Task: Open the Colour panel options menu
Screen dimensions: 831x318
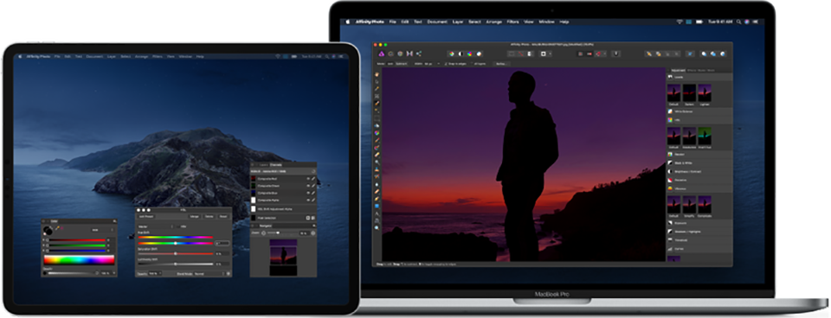Action: coord(115,221)
